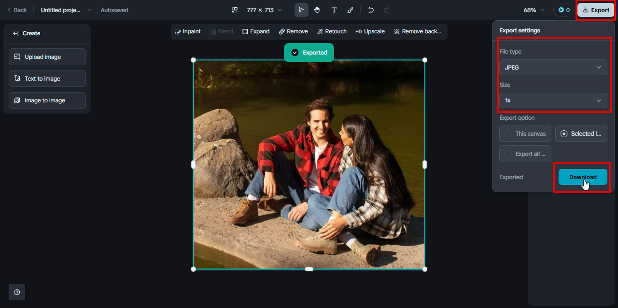Click the couple photo on canvas
The width and height of the screenshot is (618, 308).
[x=309, y=164]
